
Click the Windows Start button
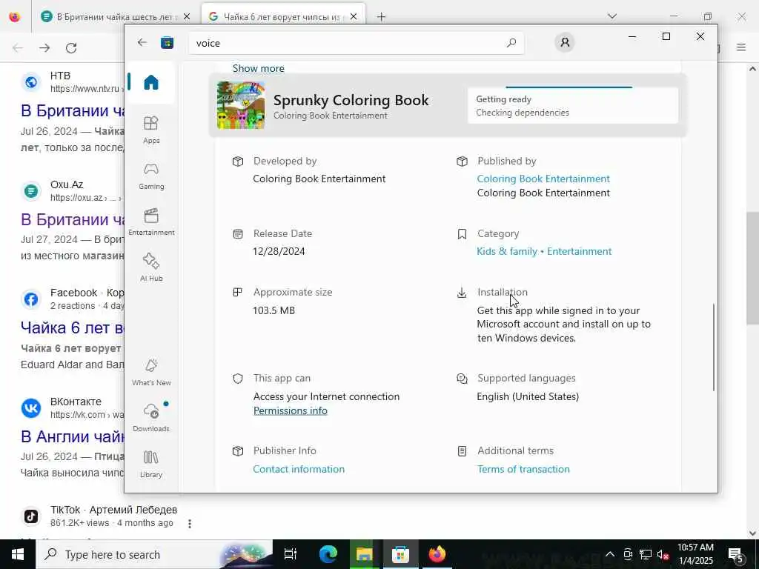(x=18, y=554)
